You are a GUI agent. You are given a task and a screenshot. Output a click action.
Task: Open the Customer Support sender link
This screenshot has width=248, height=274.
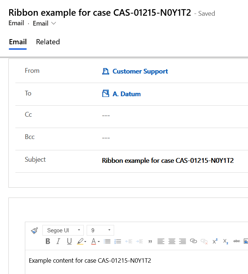(140, 71)
